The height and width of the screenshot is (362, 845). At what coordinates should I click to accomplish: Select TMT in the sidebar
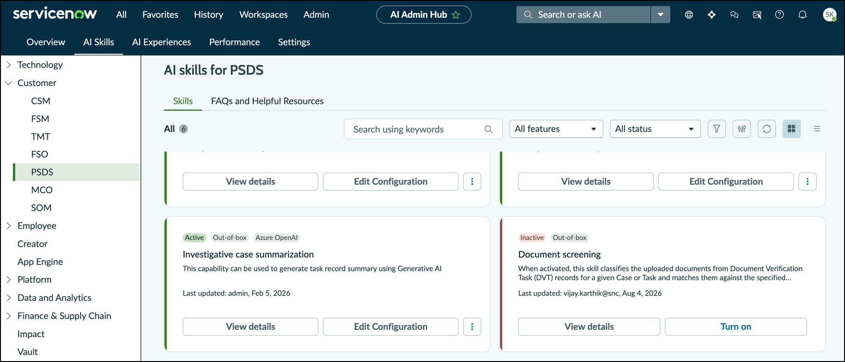coord(41,137)
